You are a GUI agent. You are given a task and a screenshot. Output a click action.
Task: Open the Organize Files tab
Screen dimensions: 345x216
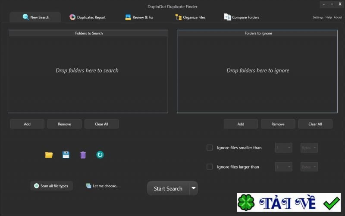pyautogui.click(x=191, y=17)
